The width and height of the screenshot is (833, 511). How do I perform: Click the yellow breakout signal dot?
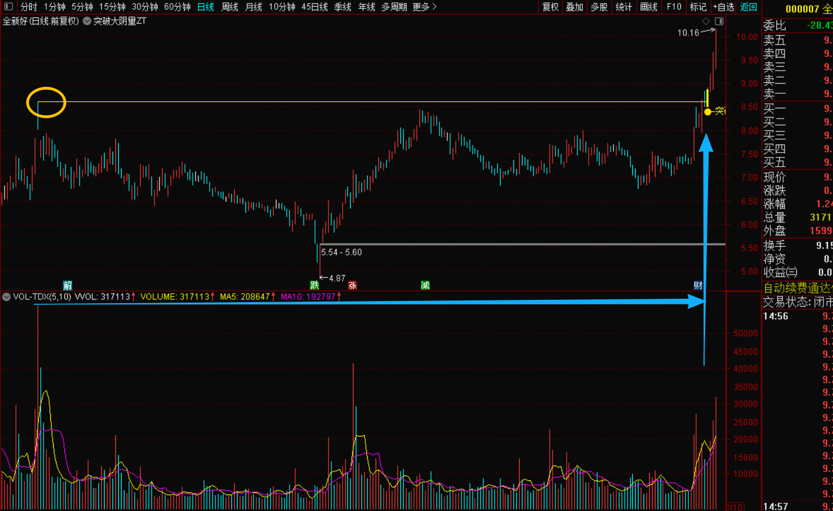click(708, 112)
